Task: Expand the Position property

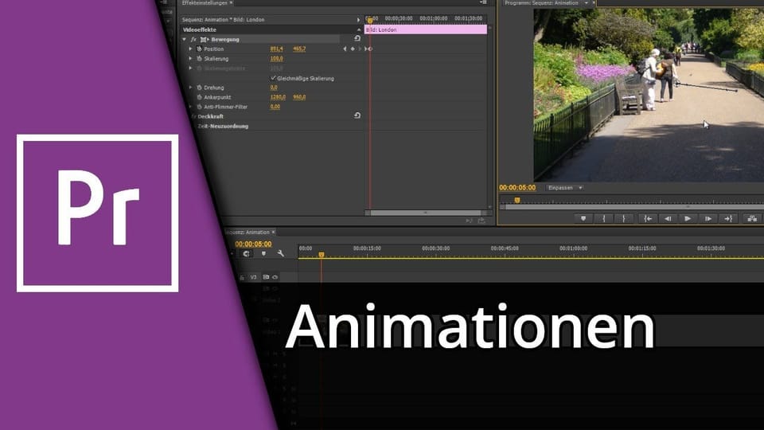Action: tap(190, 49)
